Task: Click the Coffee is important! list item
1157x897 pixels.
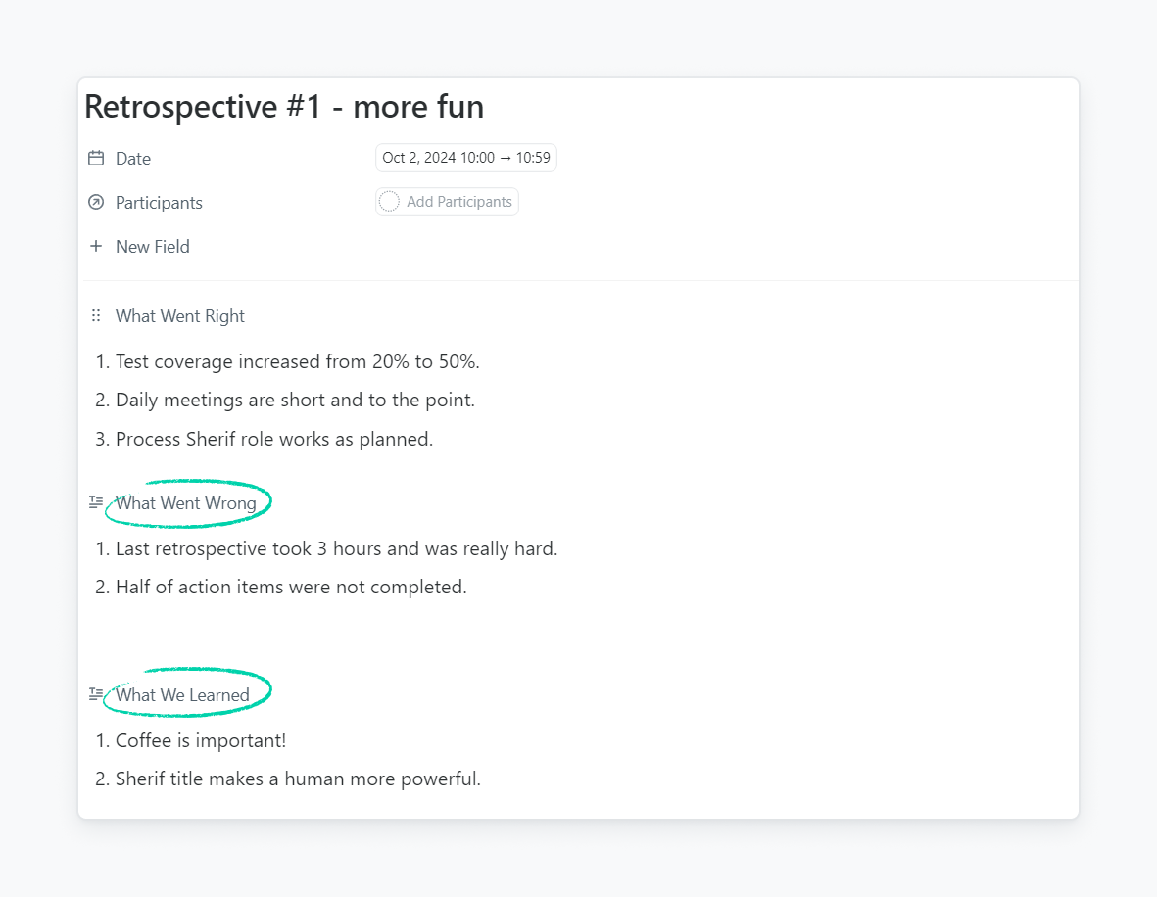Action: click(201, 741)
